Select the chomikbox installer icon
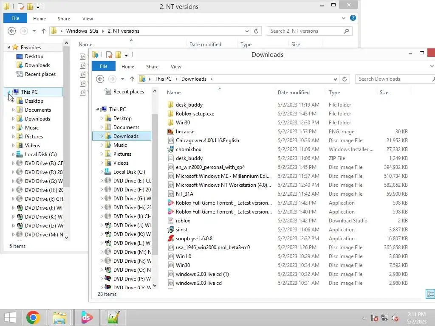 [x=171, y=149]
